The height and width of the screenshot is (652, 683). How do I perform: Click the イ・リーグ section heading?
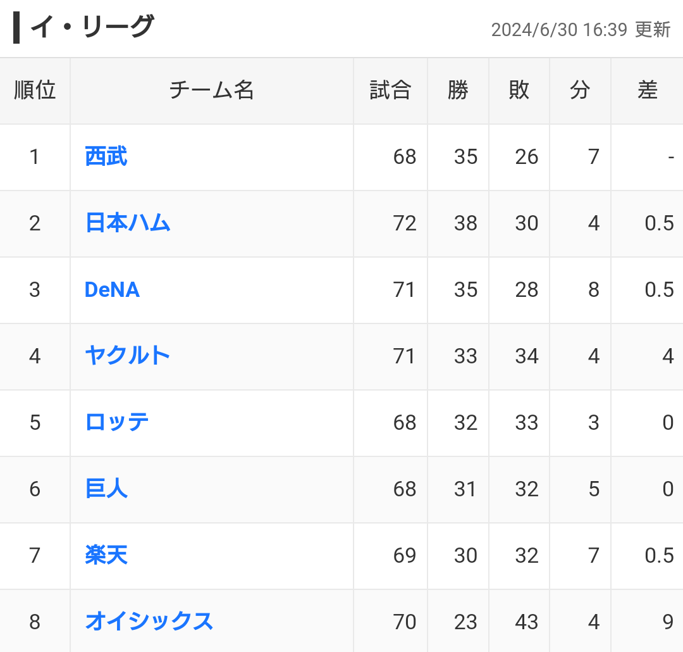[92, 28]
